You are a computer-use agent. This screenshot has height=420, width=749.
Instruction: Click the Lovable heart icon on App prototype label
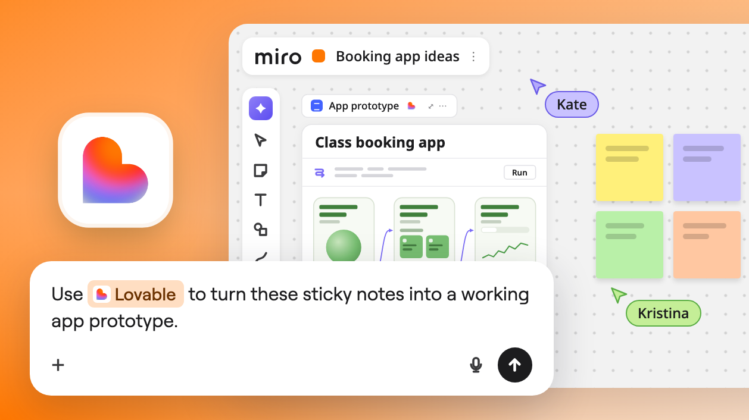click(411, 106)
